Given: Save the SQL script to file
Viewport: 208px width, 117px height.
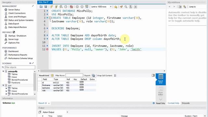Looking at the screenshot, I should click(x=46, y=6).
